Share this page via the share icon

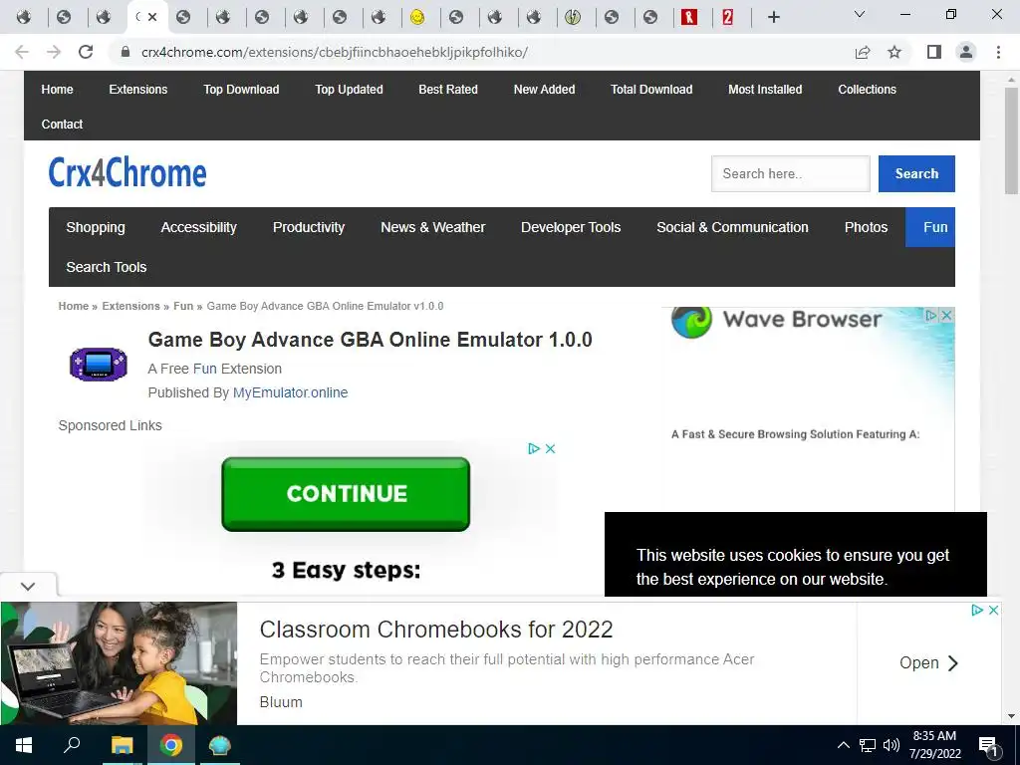point(863,52)
